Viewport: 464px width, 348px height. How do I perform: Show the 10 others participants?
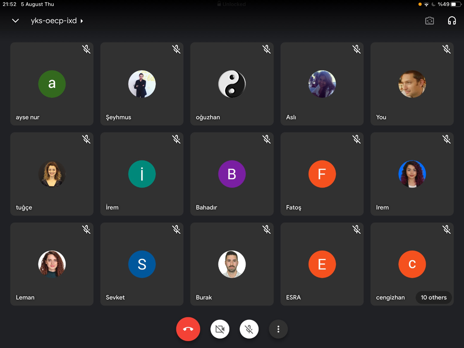tap(434, 297)
